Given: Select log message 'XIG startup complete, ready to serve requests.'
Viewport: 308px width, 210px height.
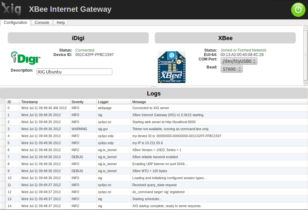Looking at the screenshot, I should tap(167, 206).
